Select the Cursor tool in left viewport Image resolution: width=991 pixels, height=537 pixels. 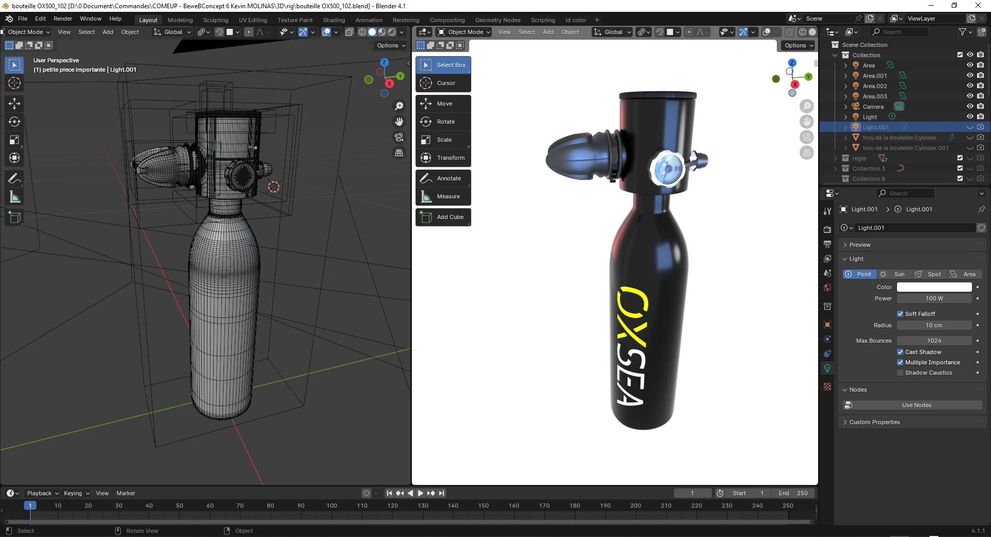14,83
